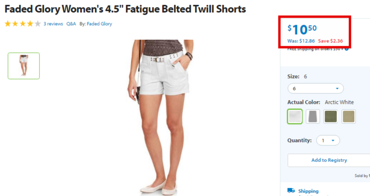The image size is (370, 196).
Task: Click the free shipping info icon
Action: pos(347,49)
